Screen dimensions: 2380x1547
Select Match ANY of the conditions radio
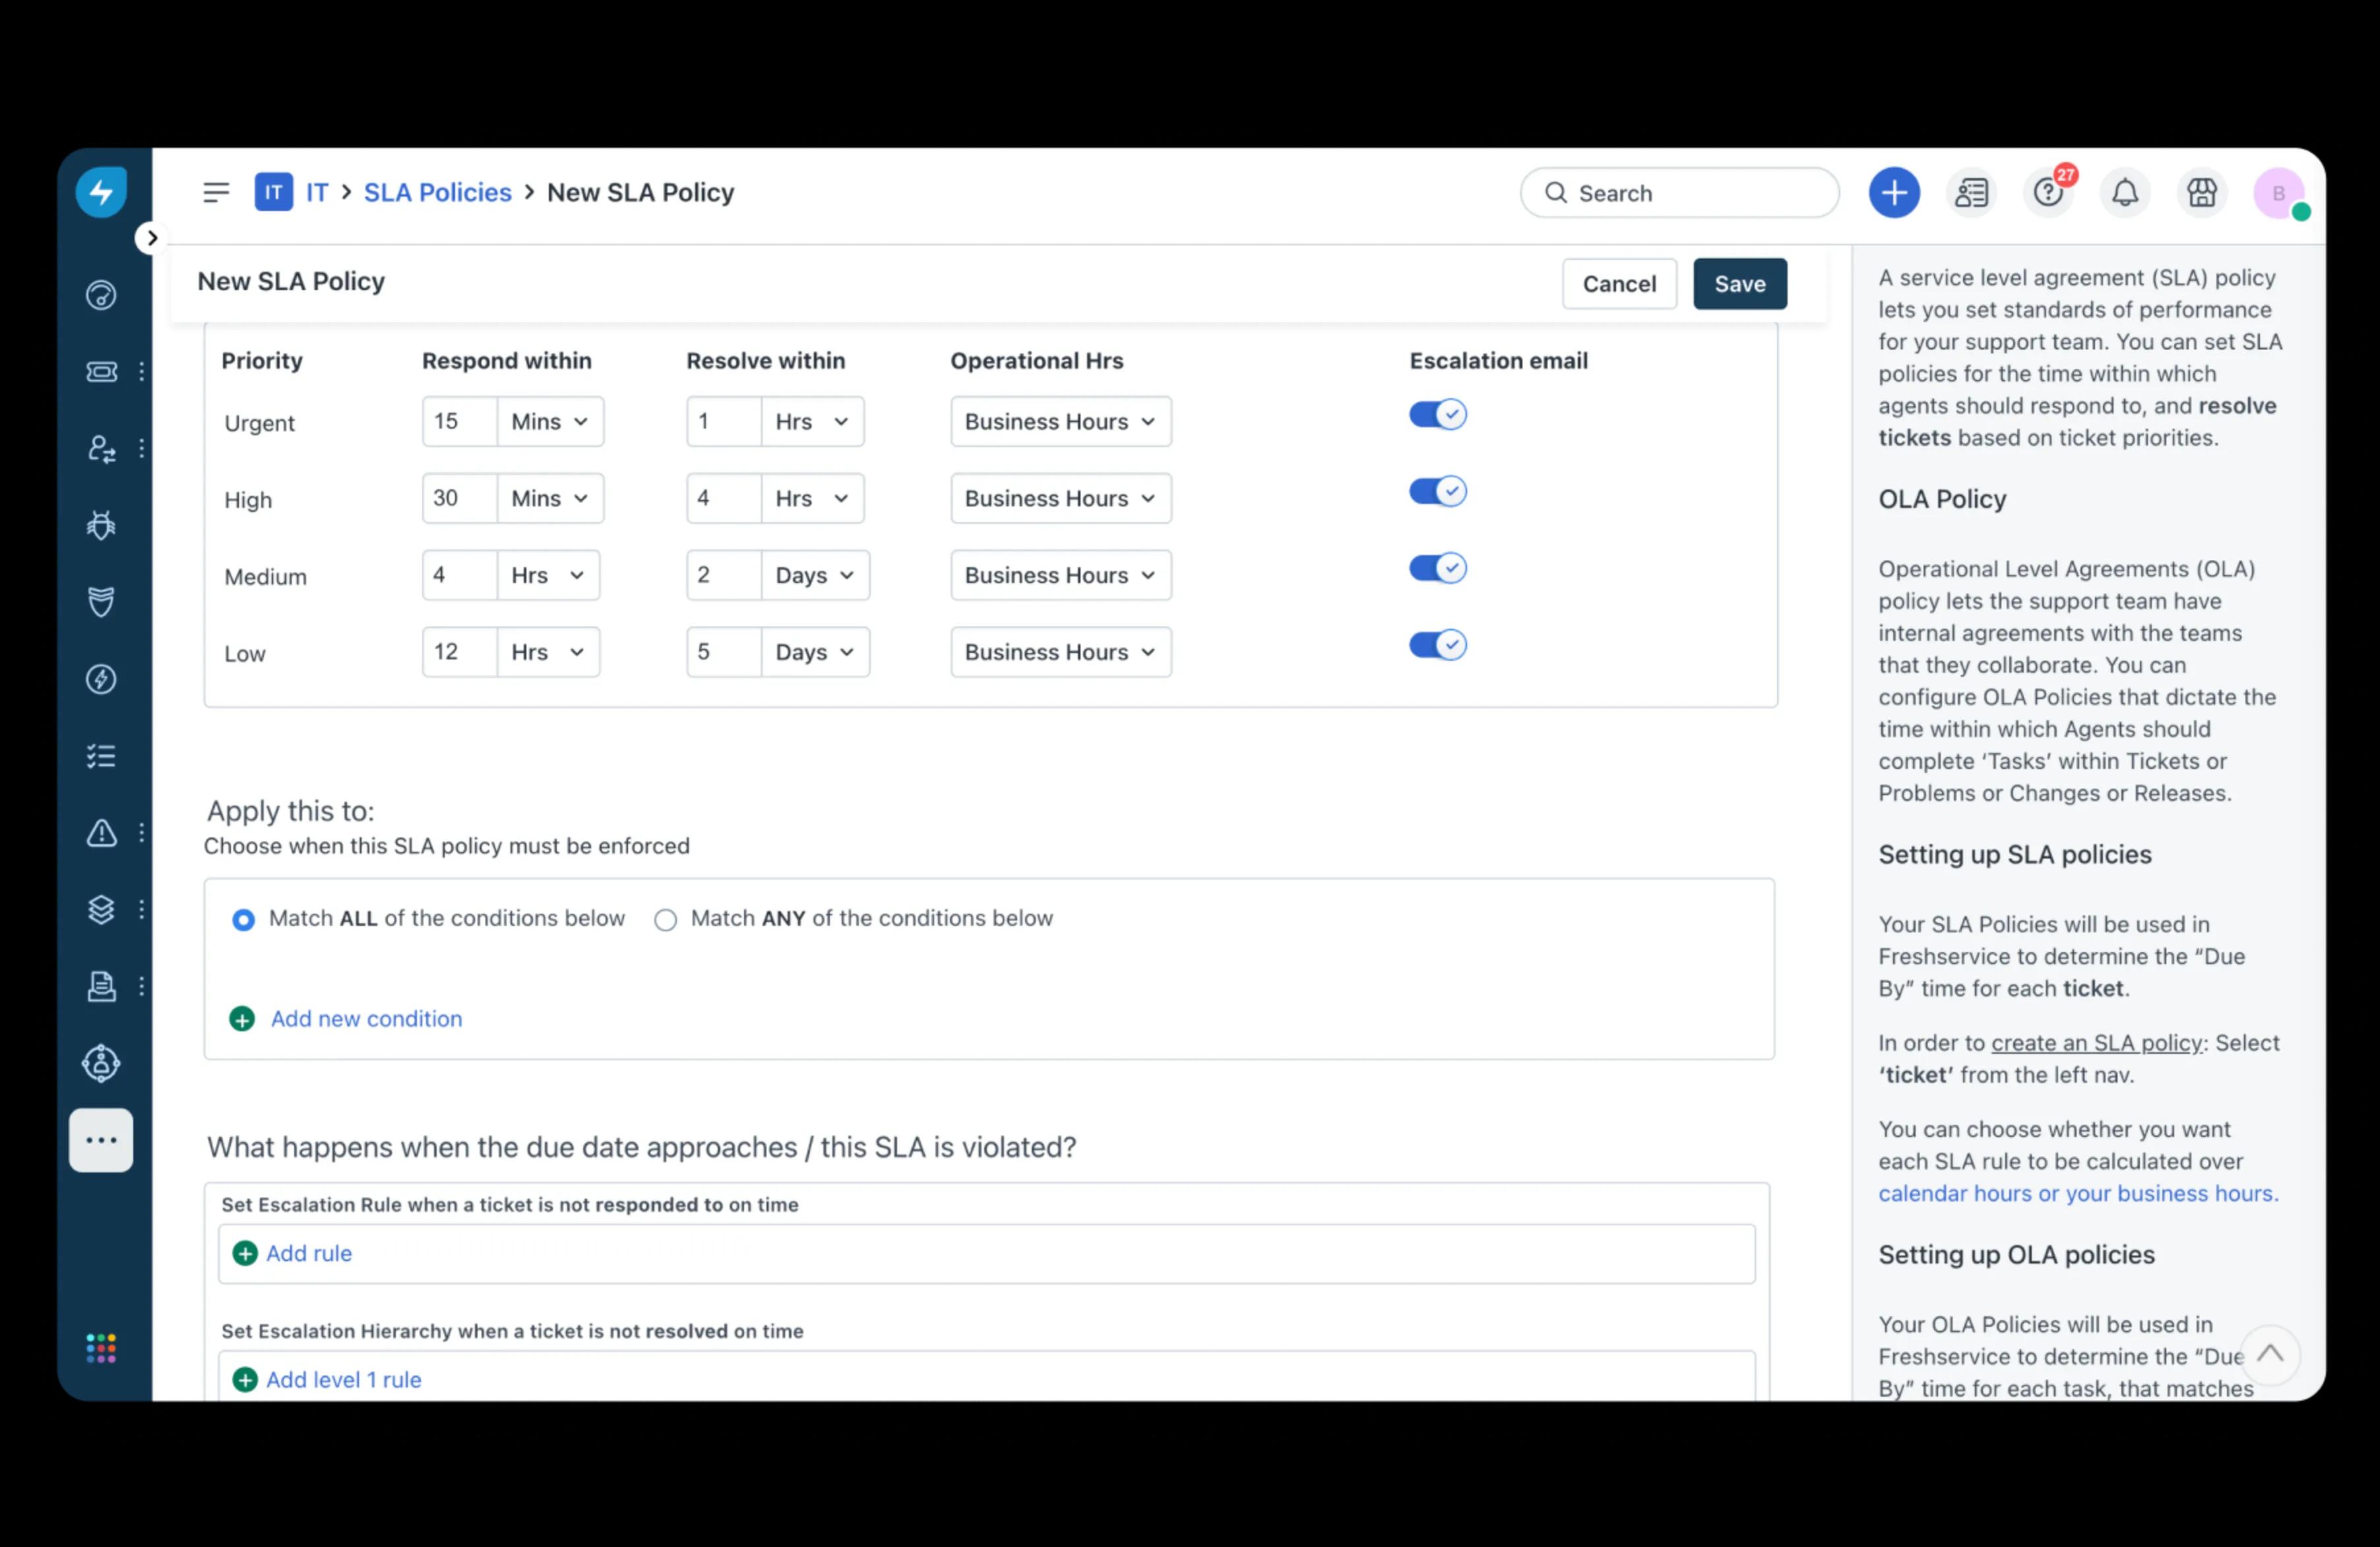click(665, 919)
